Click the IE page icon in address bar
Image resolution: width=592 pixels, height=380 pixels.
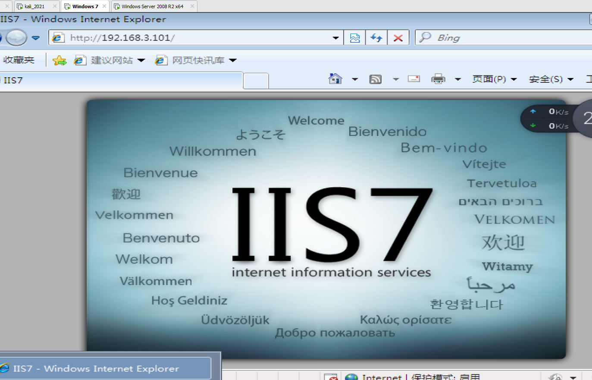tap(58, 38)
